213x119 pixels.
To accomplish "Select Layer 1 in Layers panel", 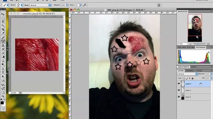I will coord(194,90).
